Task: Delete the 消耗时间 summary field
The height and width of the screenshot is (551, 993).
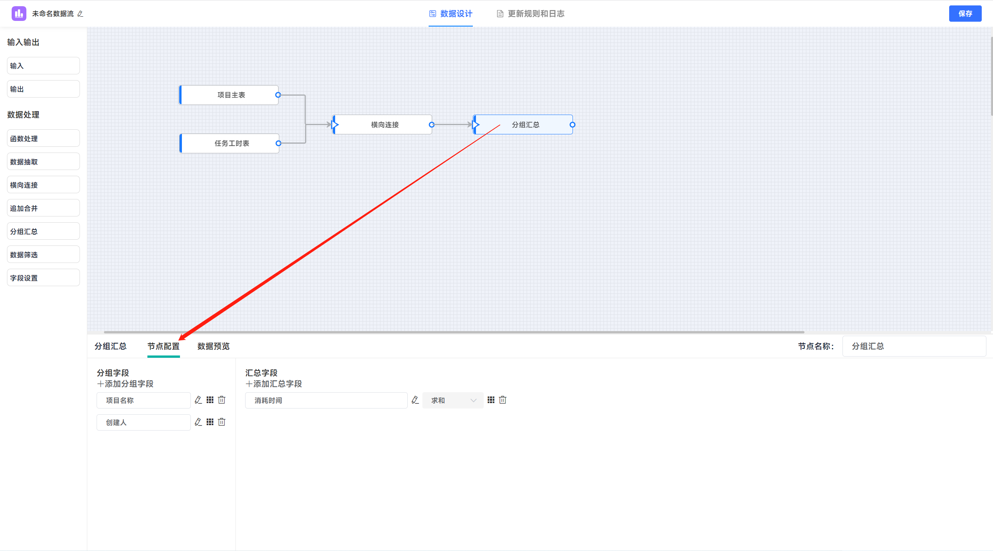Action: coord(503,400)
